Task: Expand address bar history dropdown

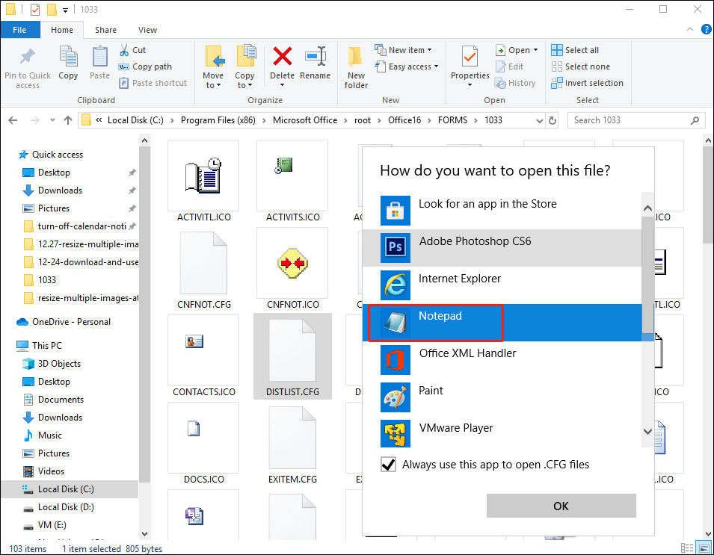Action: [539, 120]
